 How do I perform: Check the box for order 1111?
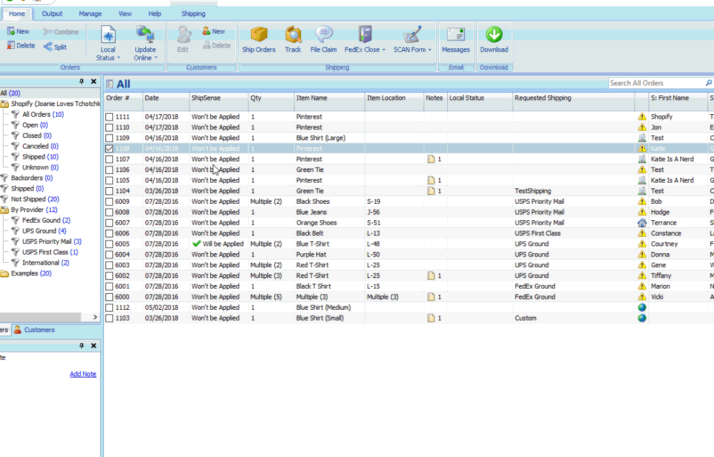click(109, 117)
